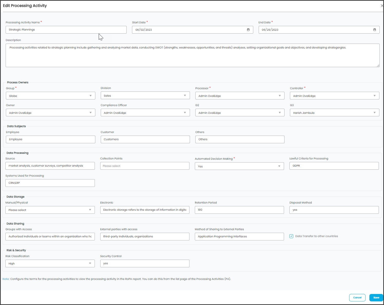Click the Cancel button
The image size is (384, 305).
pos(357,298)
